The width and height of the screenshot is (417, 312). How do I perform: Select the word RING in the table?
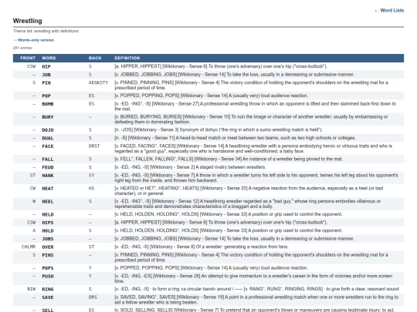(48, 289)
